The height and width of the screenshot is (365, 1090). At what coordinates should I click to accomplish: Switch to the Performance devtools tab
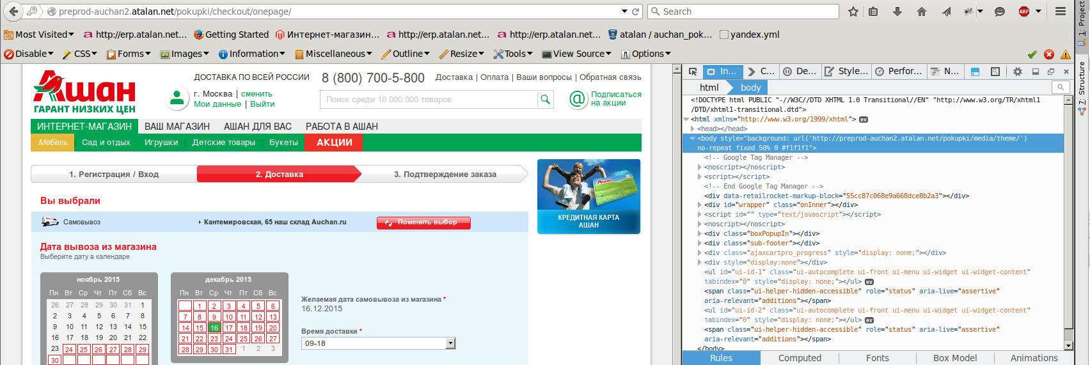click(x=898, y=72)
